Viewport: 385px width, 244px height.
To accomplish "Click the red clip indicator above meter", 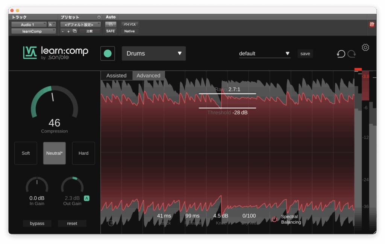I will (x=358, y=69).
